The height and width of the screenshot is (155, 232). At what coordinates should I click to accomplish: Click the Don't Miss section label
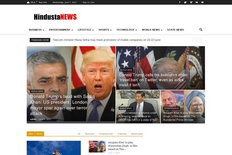coord(35,134)
